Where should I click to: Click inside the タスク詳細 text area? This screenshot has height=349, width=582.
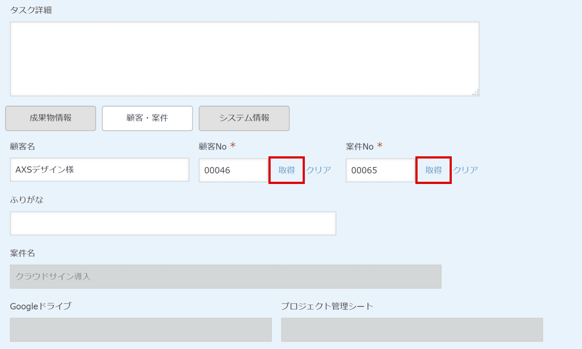point(244,59)
